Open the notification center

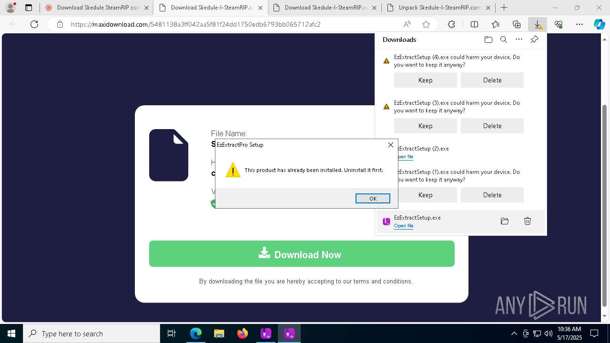coord(594,333)
